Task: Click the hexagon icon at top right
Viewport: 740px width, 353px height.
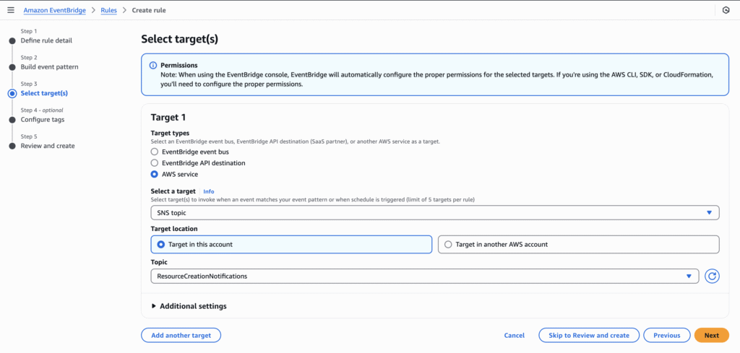Action: click(x=726, y=10)
